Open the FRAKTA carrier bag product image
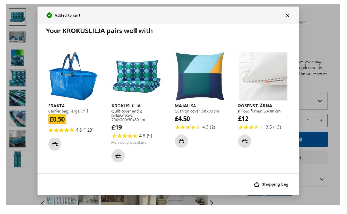 [73, 76]
